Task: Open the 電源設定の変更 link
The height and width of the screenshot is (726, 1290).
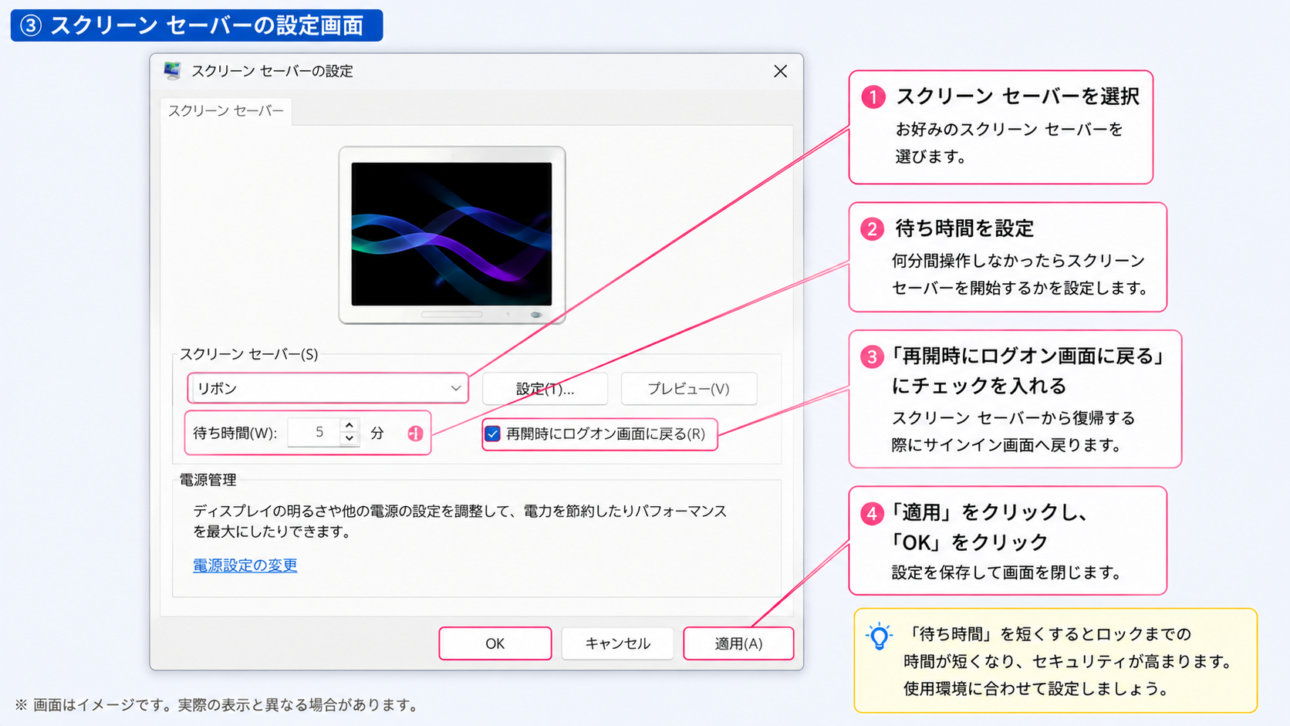Action: (245, 566)
